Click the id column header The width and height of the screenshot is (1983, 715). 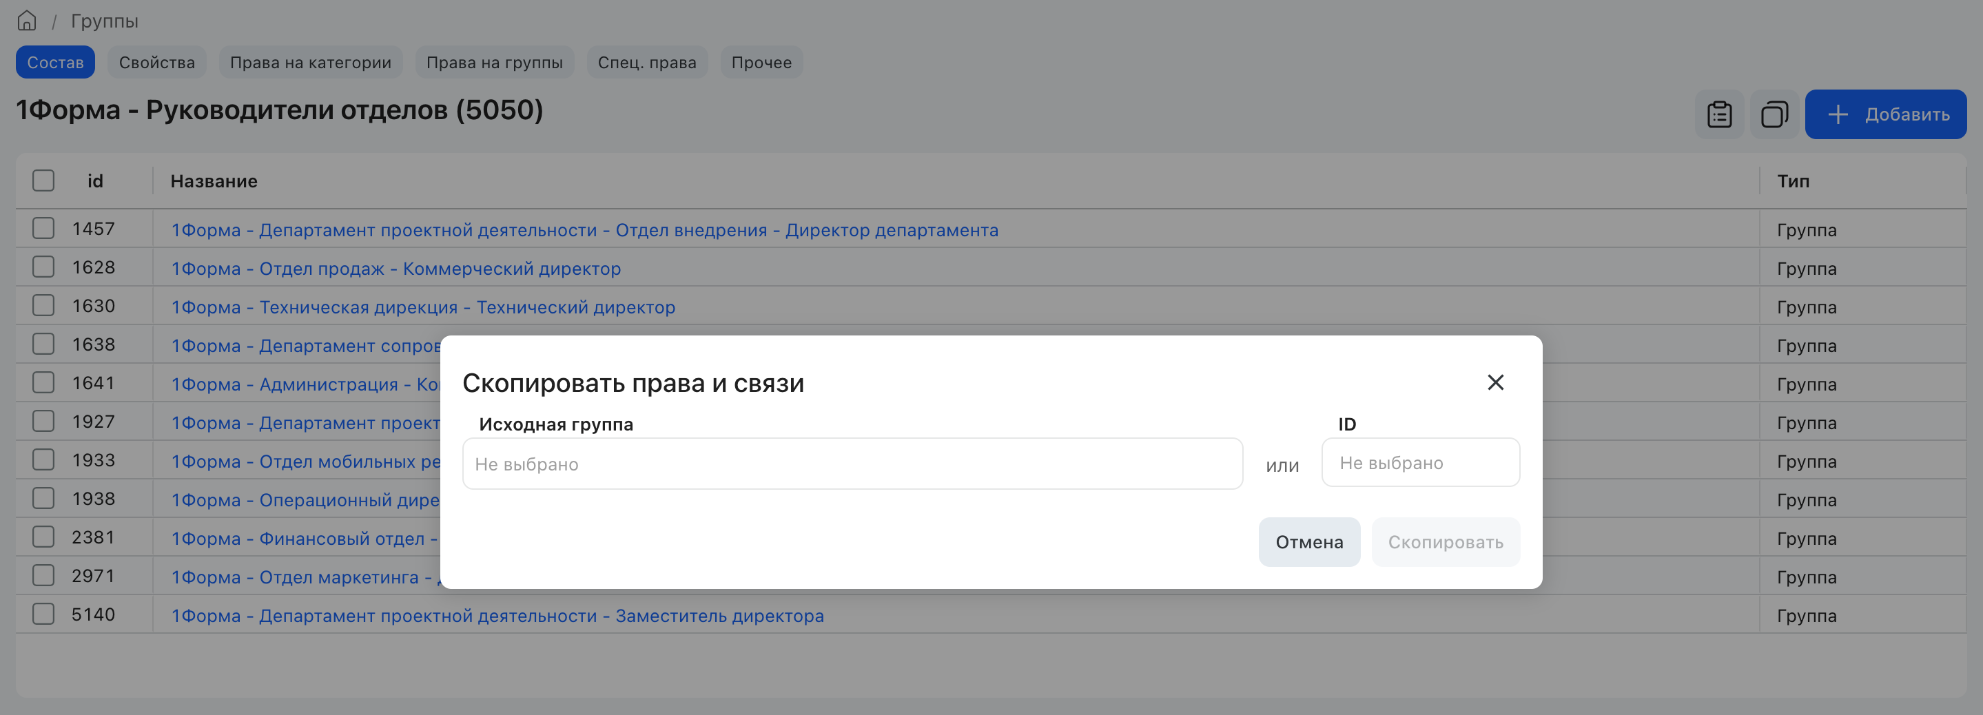click(94, 181)
